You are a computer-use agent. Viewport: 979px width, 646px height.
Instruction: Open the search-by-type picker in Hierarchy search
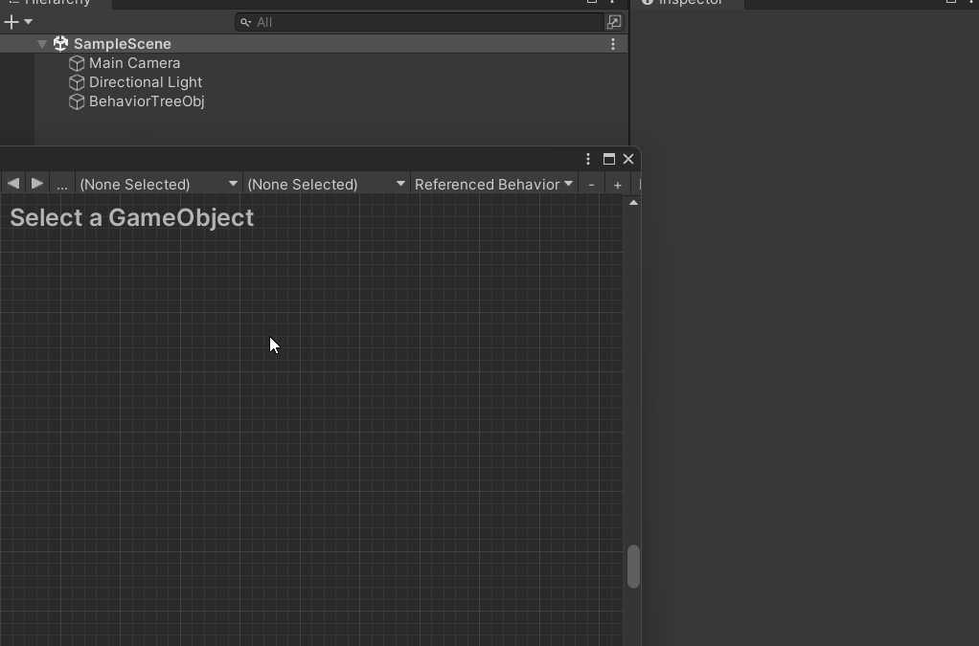614,22
